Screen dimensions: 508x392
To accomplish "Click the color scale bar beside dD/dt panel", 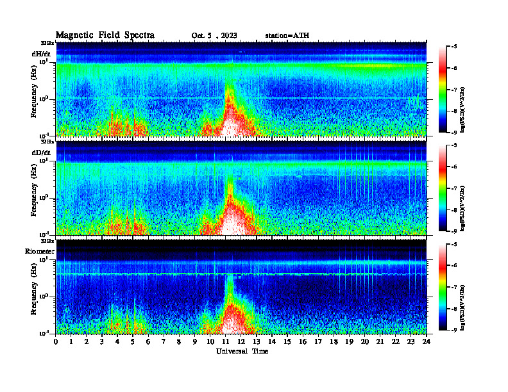I will (x=442, y=188).
